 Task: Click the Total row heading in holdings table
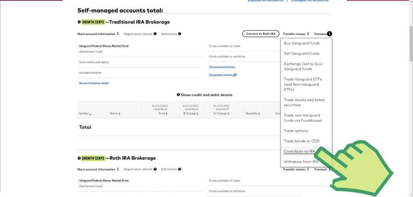(x=85, y=127)
